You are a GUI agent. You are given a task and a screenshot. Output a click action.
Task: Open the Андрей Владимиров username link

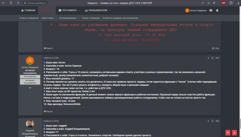30,132
